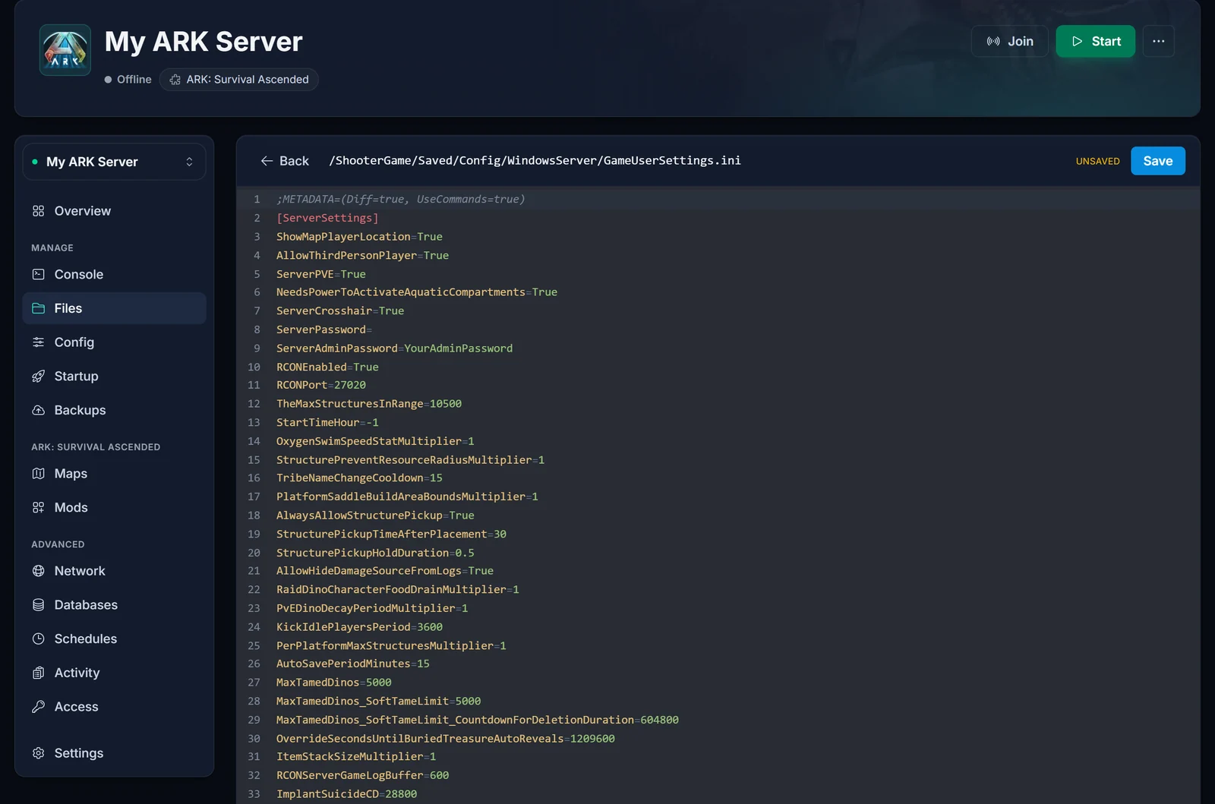Click the StartTimeHour=-1 line
The image size is (1215, 804).
click(327, 422)
